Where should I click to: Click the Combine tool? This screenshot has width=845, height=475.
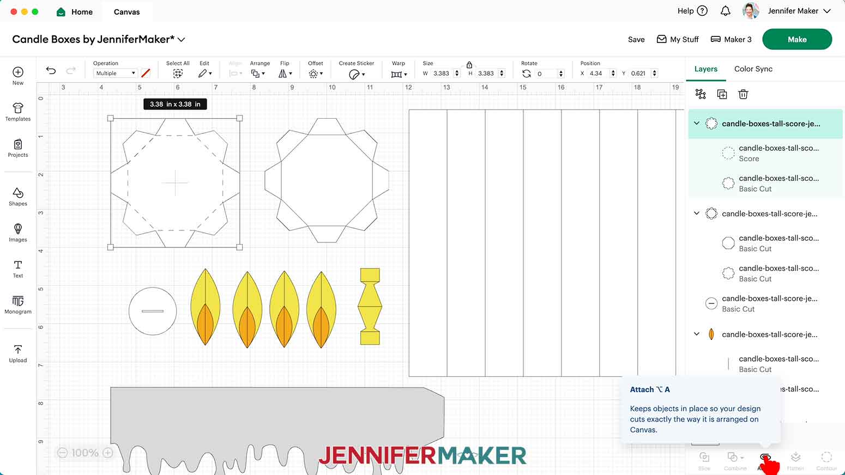click(735, 461)
